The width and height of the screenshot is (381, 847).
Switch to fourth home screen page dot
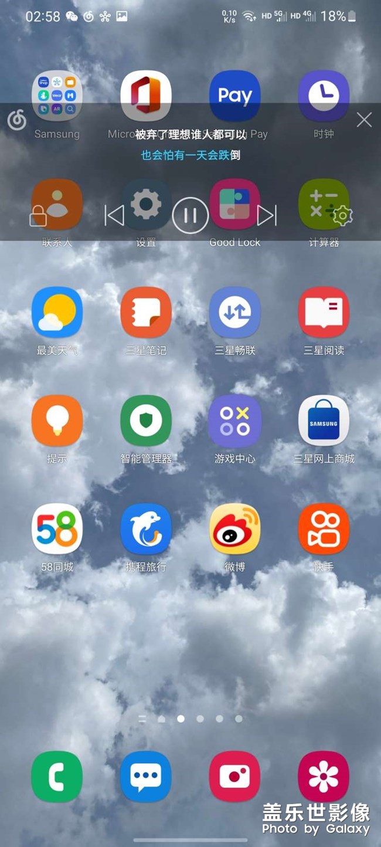point(219,719)
